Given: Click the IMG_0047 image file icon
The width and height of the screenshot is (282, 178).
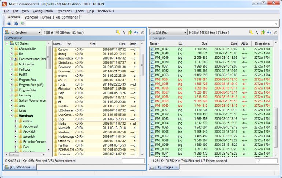Looking at the screenshot, I should pyautogui.click(x=152, y=49).
